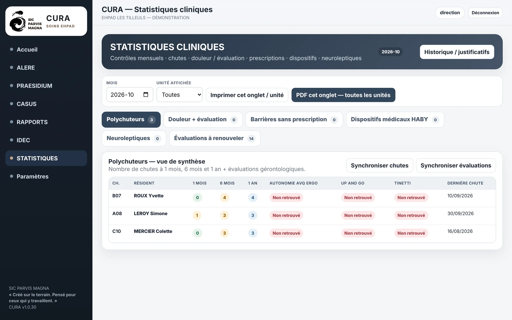The image size is (512, 320).
Task: Select resident LEROY Simone
Action: [151, 214]
